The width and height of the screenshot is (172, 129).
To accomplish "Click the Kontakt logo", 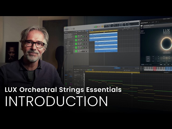I will pyautogui.click(x=144, y=23).
